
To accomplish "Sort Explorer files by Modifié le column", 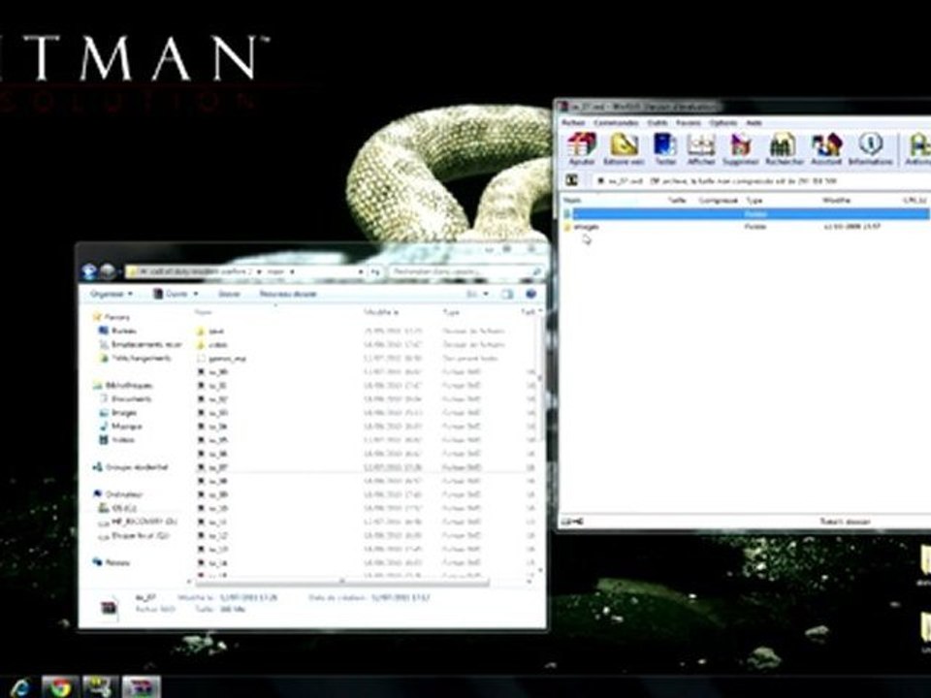I will pyautogui.click(x=381, y=312).
